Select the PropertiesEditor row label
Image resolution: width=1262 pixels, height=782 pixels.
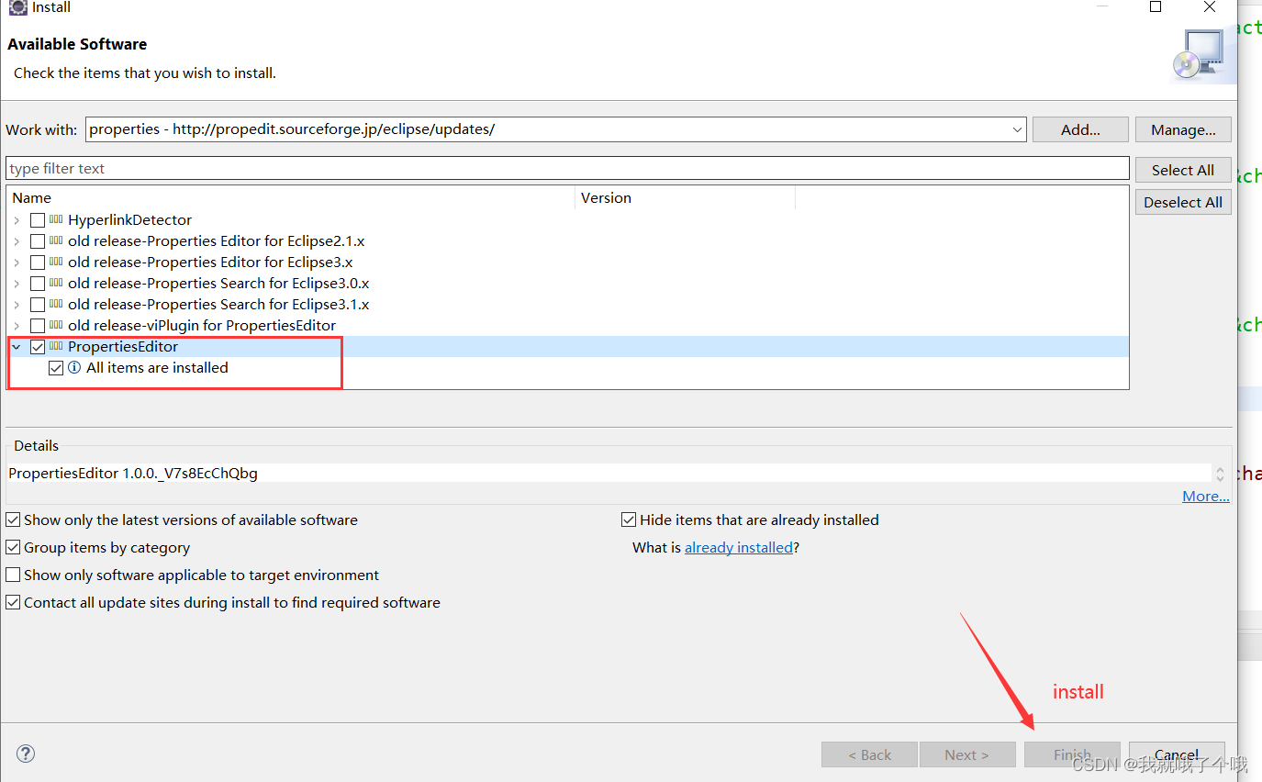(123, 347)
